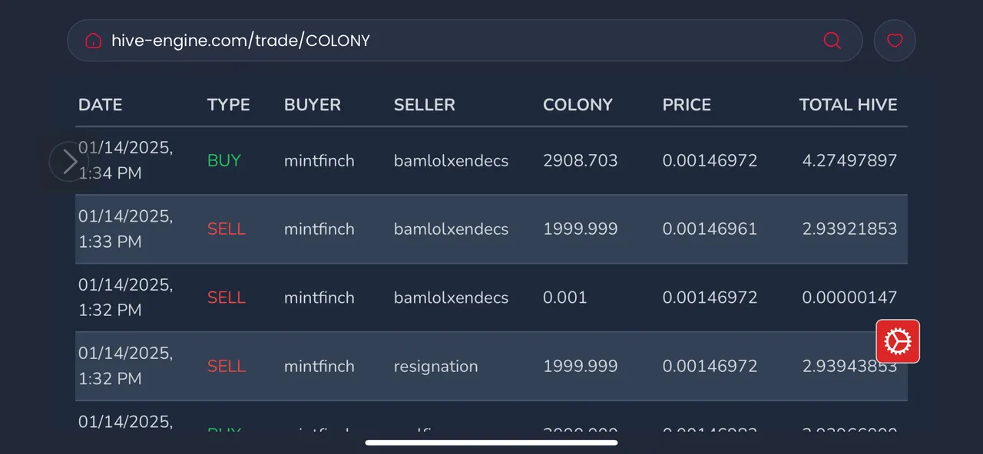Image resolution: width=983 pixels, height=454 pixels.
Task: Tap the green BUY trade type label
Action: click(x=224, y=161)
